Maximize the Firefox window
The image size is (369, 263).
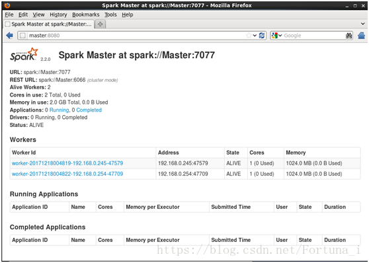pyautogui.click(x=355, y=6)
